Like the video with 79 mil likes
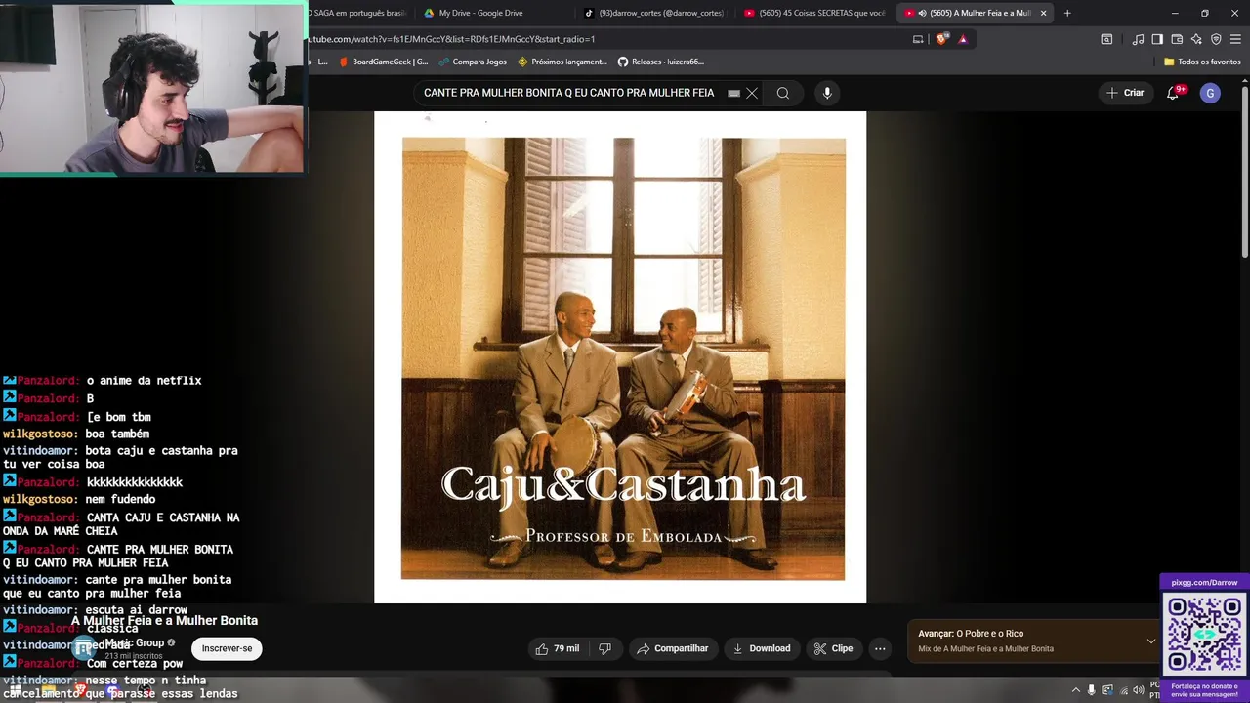The height and width of the screenshot is (703, 1250). 558,648
